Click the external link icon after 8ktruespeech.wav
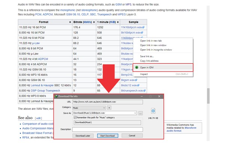Image resolution: width=229 pixels, height=143 pixels. 144,90
